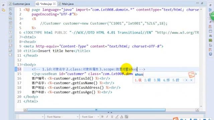214x120 pixels.
Task: Show the next page of IME candidates
Action: coord(187,80)
